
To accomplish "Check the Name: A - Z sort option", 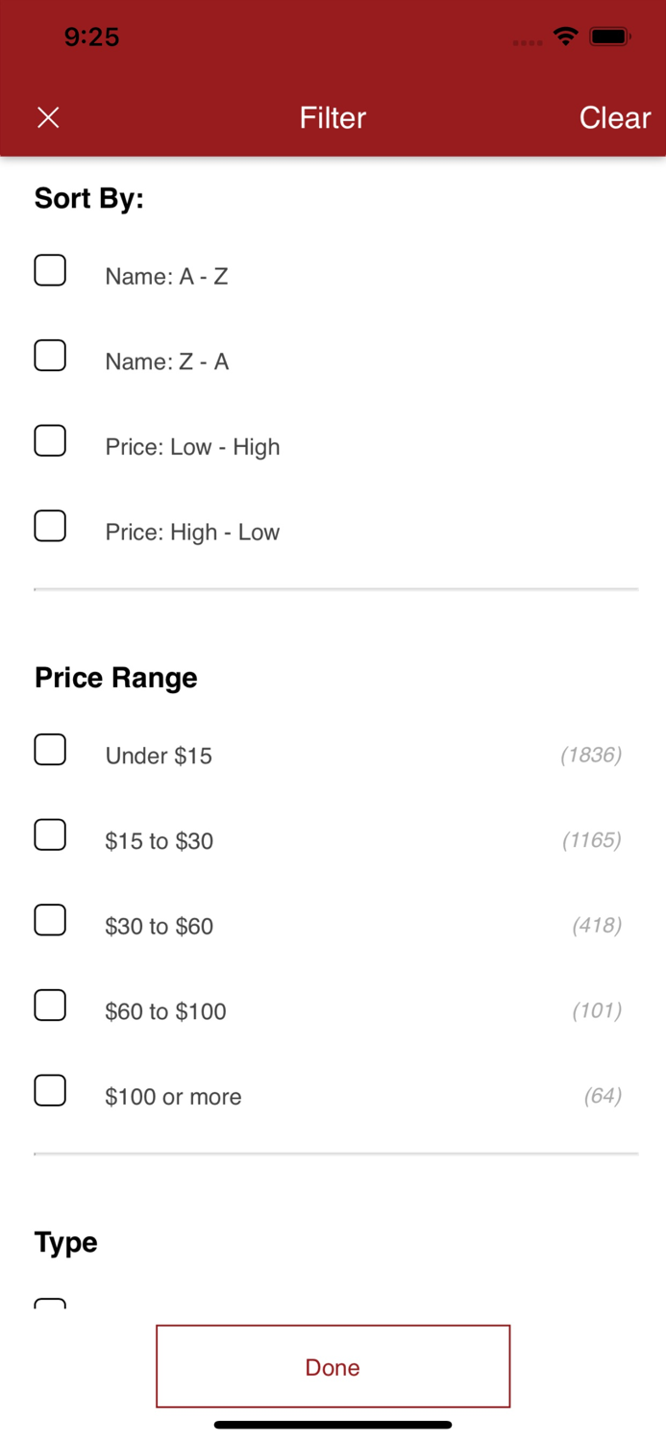I will [50, 271].
